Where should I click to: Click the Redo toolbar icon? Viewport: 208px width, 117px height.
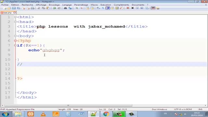click(x=59, y=8)
